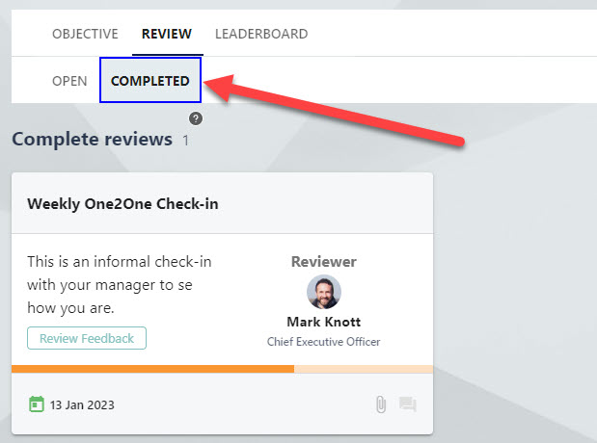
Task: Switch to the OBJECTIVE tab
Action: pos(85,34)
